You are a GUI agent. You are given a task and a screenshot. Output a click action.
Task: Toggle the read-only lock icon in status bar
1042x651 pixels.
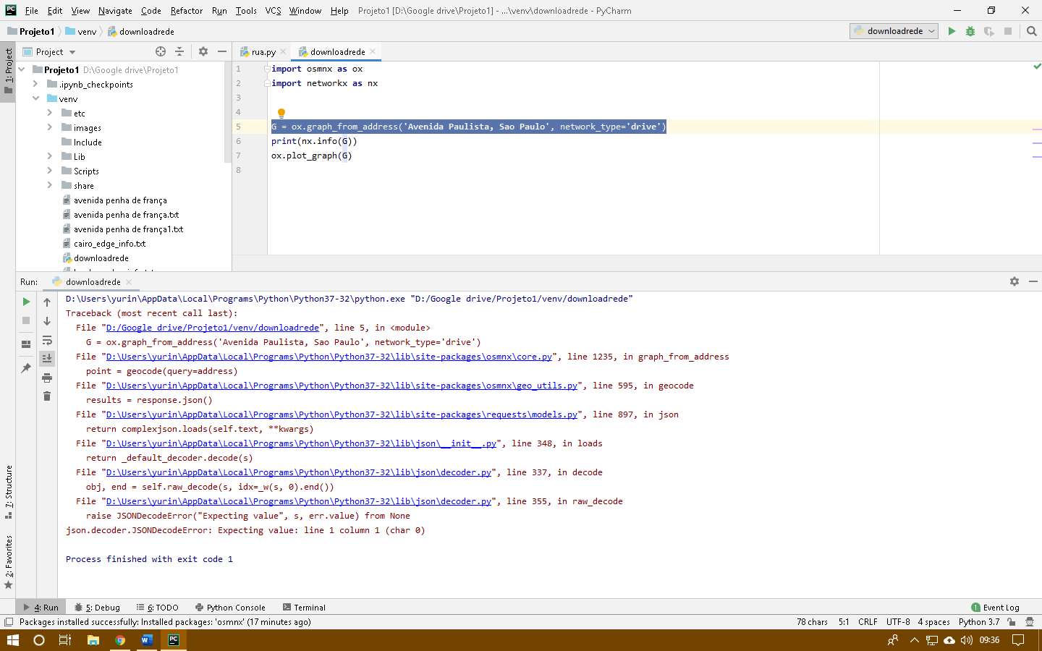pos(1012,621)
